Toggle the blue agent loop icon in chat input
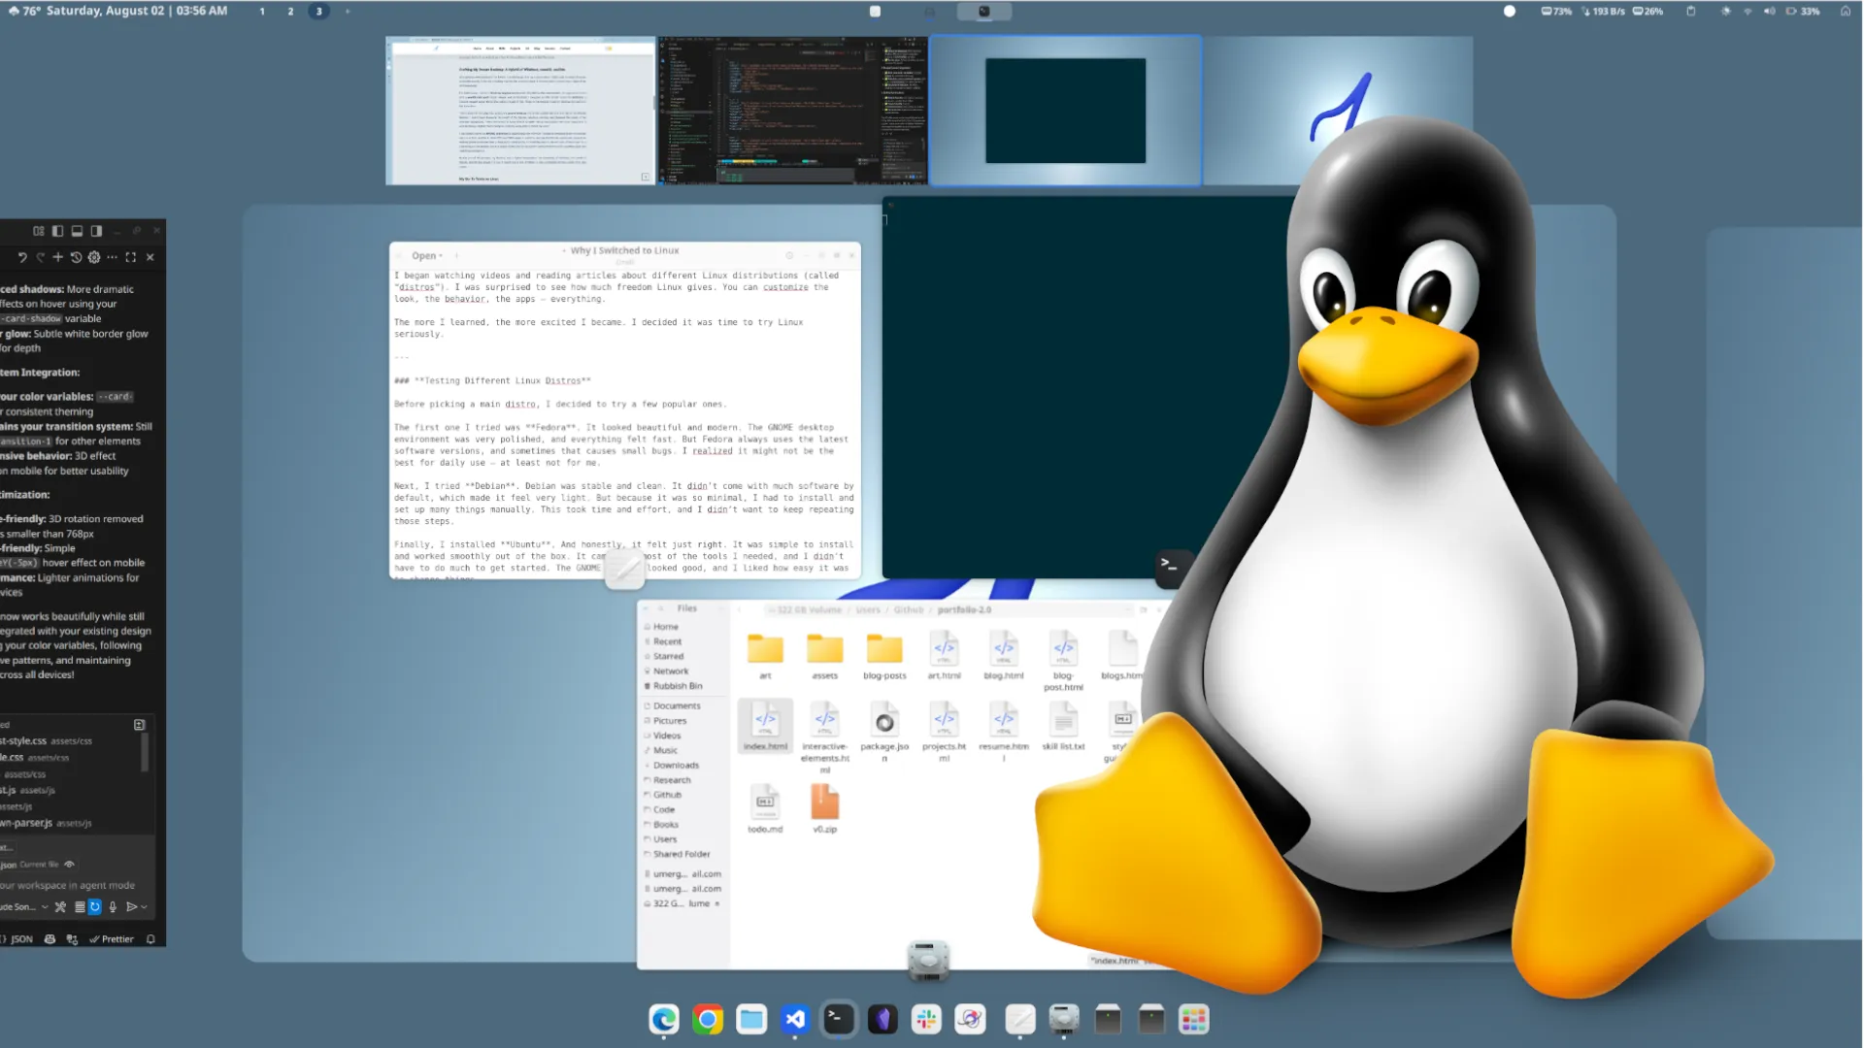The image size is (1864, 1048). (x=94, y=906)
